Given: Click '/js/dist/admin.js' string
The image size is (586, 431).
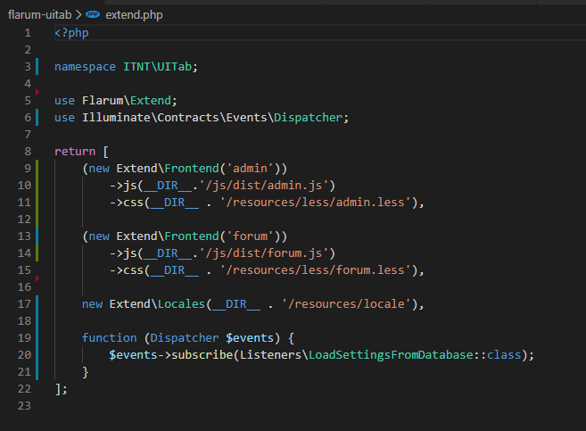Looking at the screenshot, I should (264, 186).
